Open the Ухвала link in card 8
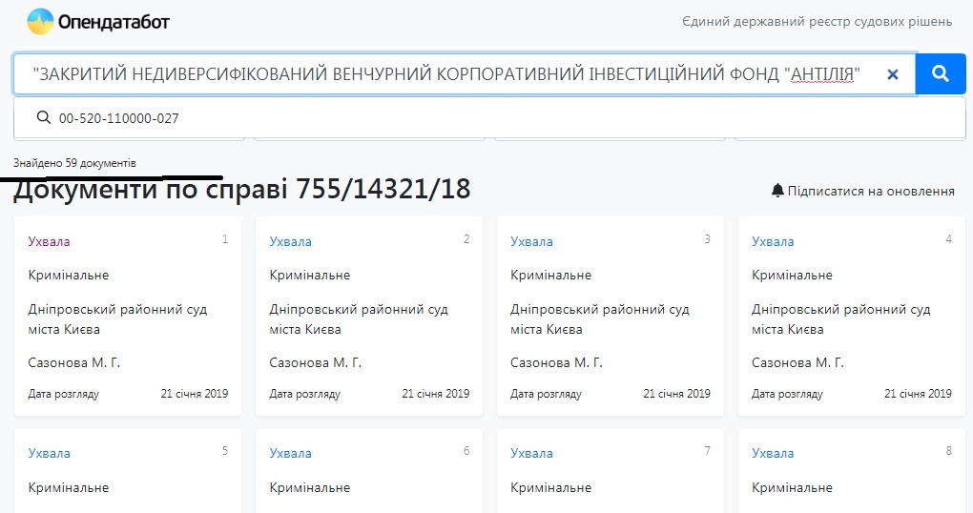The image size is (973, 513). click(773, 454)
